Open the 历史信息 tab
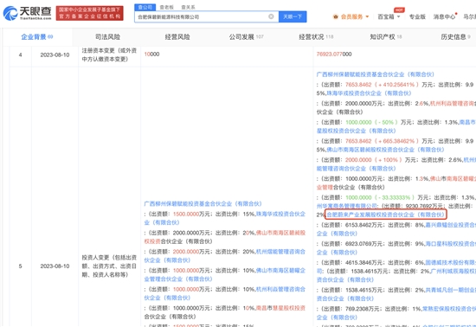The image size is (476, 327). click(455, 36)
